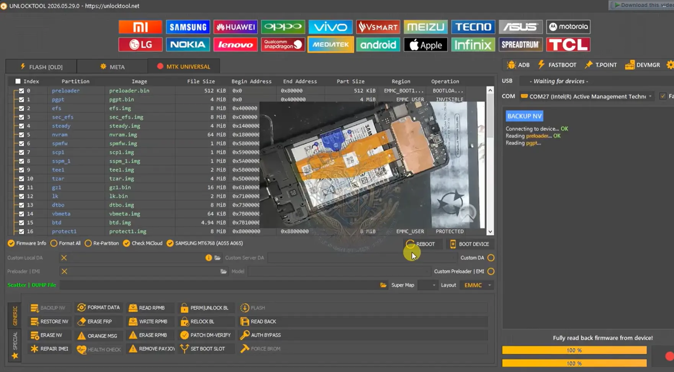Uncheck the preloader partition row checkbox

(21, 91)
